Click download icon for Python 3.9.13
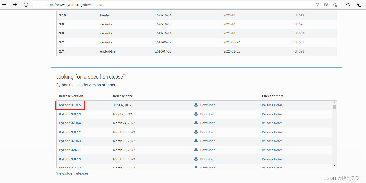 pos(196,114)
